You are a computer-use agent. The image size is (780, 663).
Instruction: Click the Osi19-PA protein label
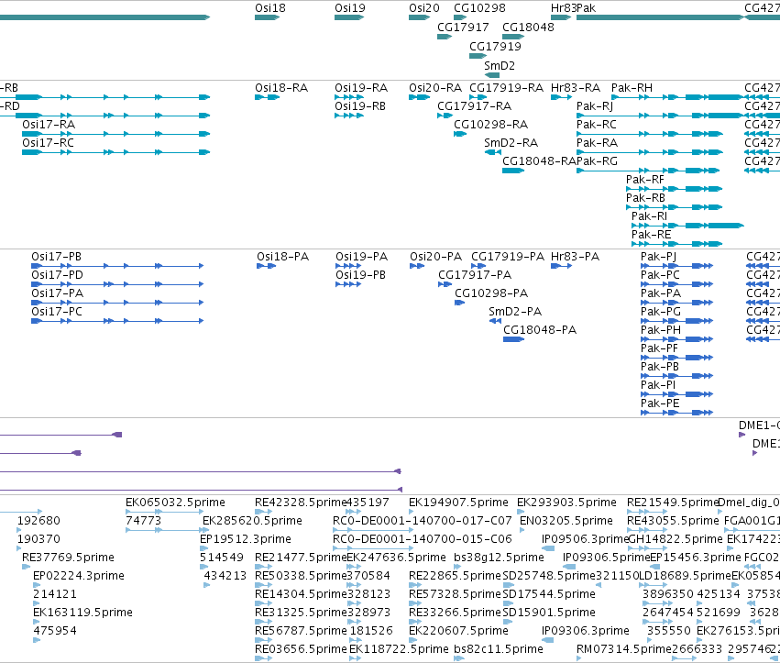point(362,257)
